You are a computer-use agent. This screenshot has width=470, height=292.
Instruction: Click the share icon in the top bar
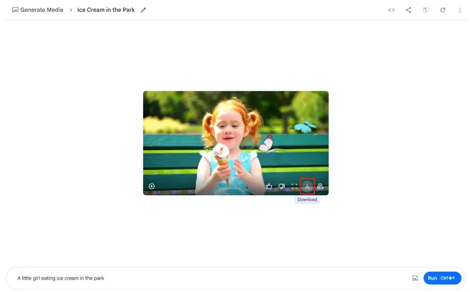(x=408, y=10)
